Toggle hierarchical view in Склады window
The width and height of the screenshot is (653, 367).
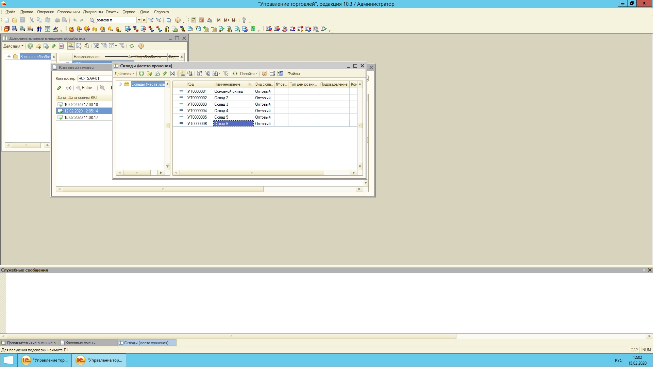click(182, 74)
